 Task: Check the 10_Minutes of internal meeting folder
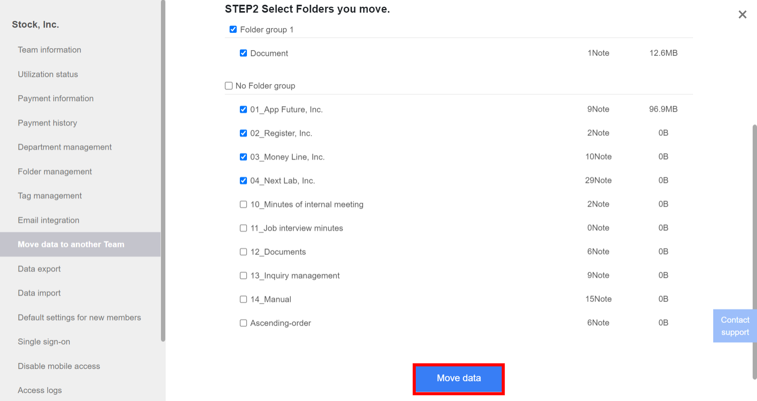243,204
